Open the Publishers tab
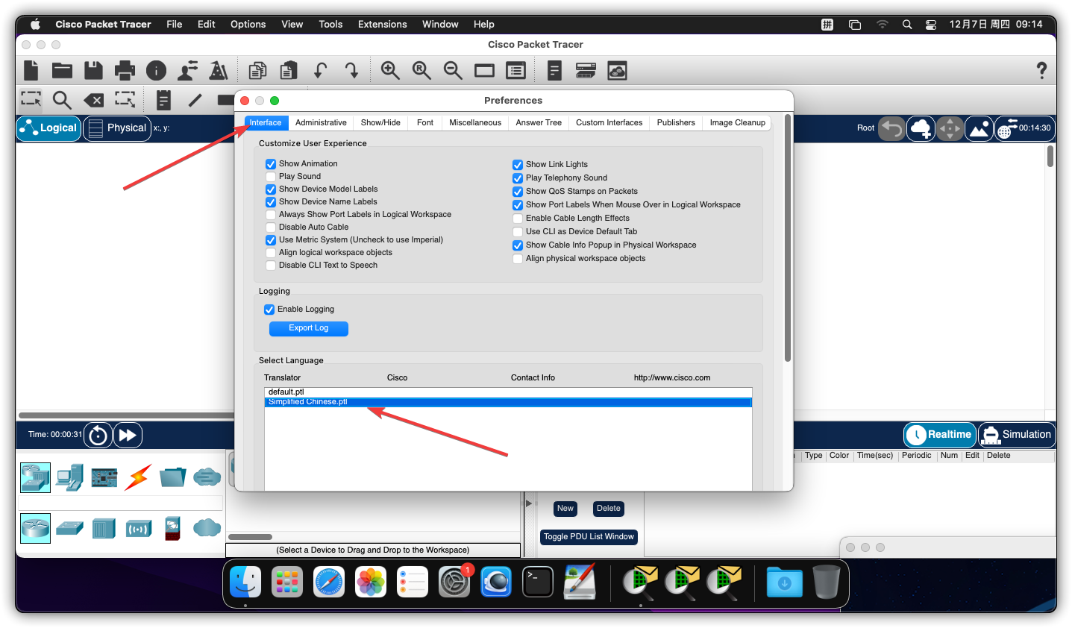Image resolution: width=1072 pixels, height=628 pixels. pos(676,122)
